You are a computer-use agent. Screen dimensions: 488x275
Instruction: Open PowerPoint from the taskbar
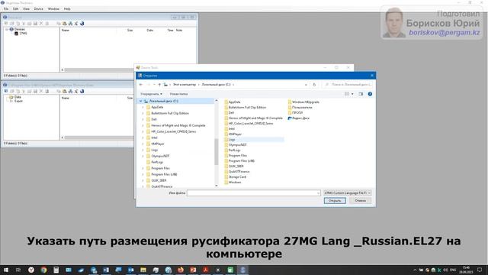(193, 270)
